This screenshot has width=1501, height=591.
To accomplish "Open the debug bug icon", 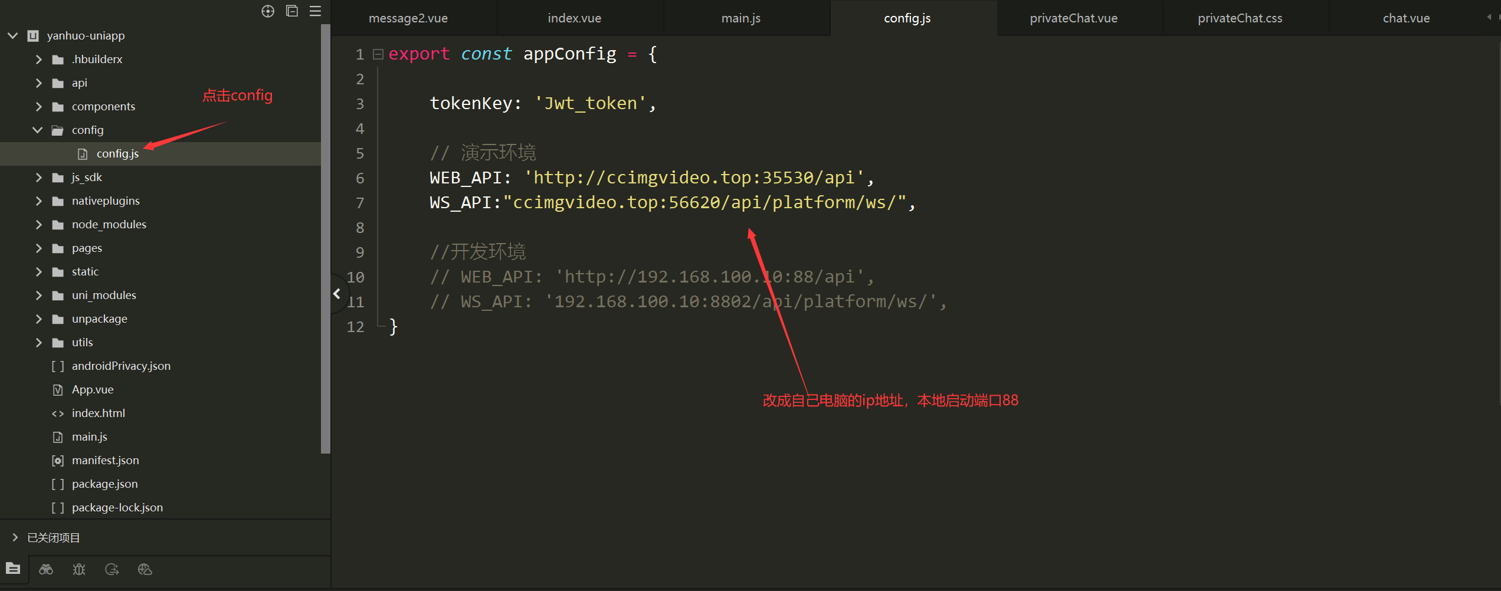I will 79,569.
